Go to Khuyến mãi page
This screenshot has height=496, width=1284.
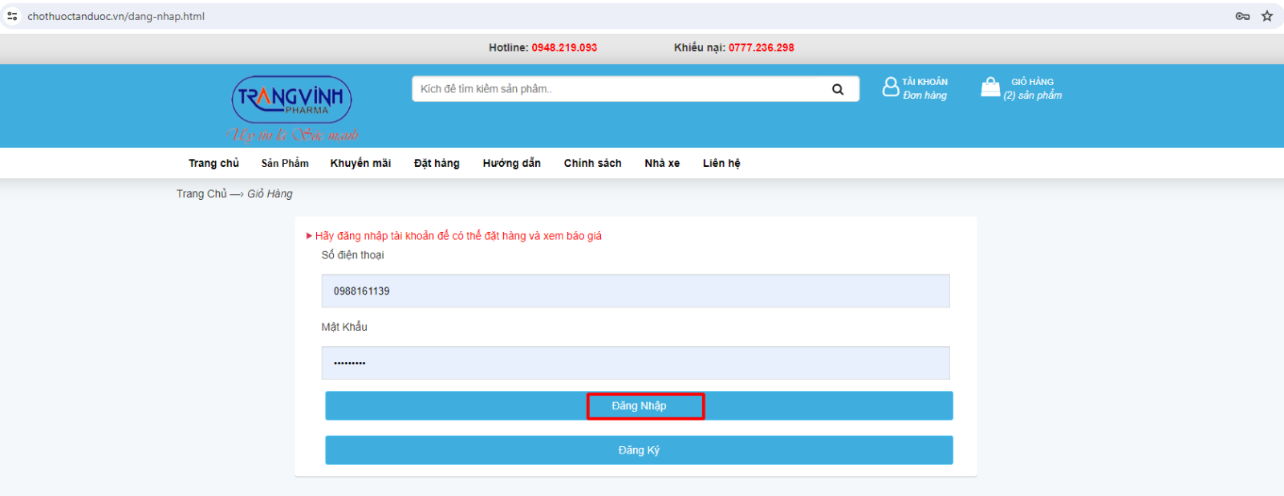click(360, 163)
